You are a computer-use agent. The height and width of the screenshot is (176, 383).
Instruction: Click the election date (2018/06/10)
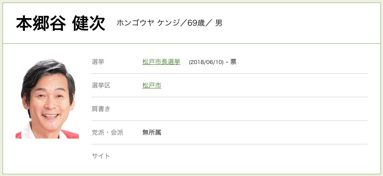pos(206,62)
